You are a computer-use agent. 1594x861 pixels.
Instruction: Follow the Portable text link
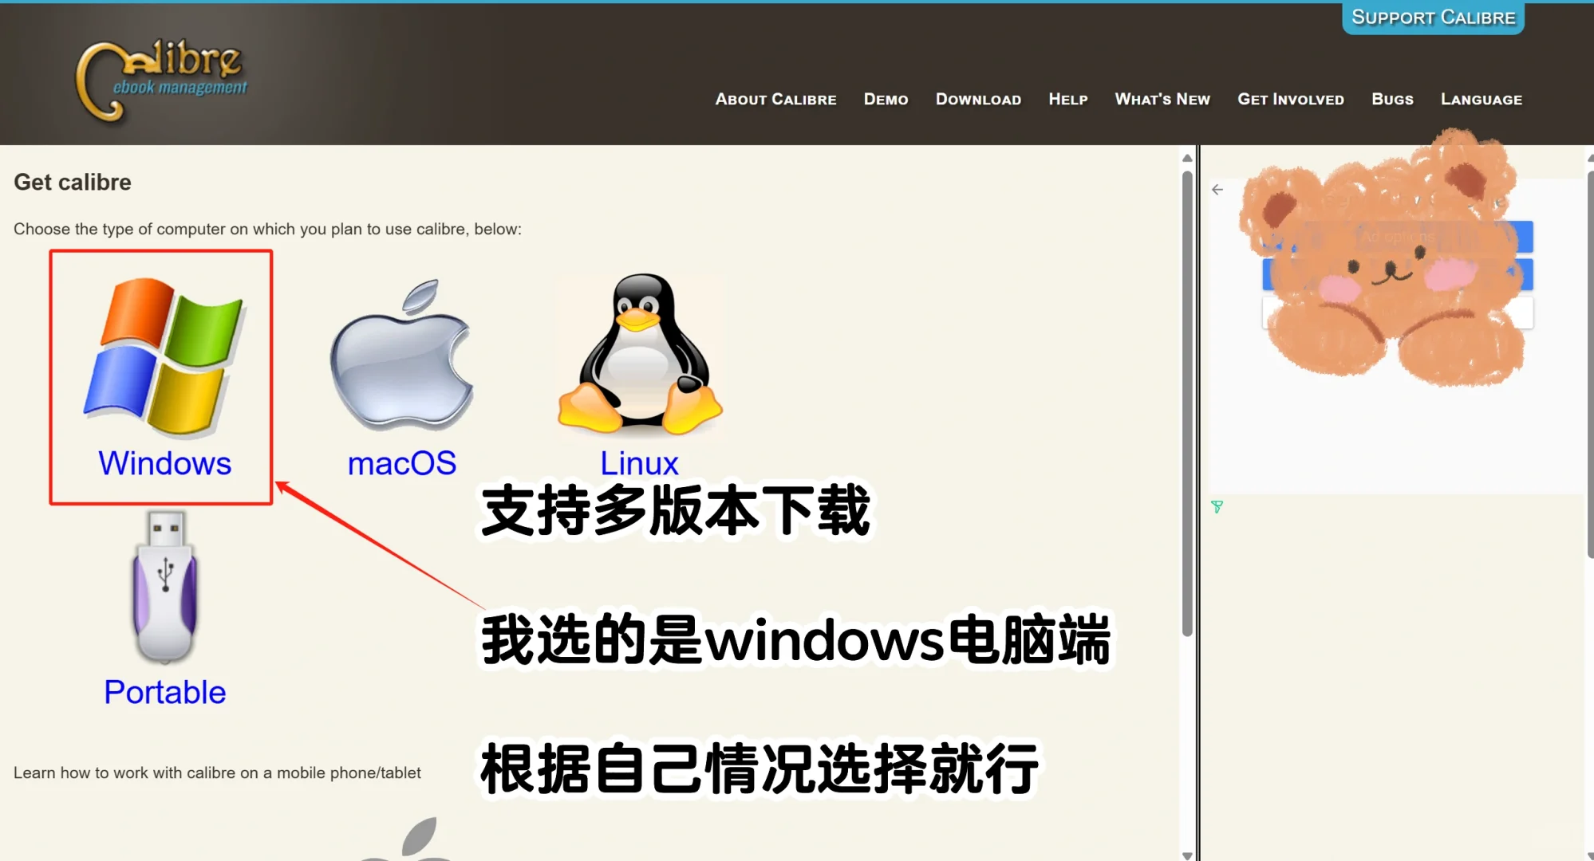point(165,692)
